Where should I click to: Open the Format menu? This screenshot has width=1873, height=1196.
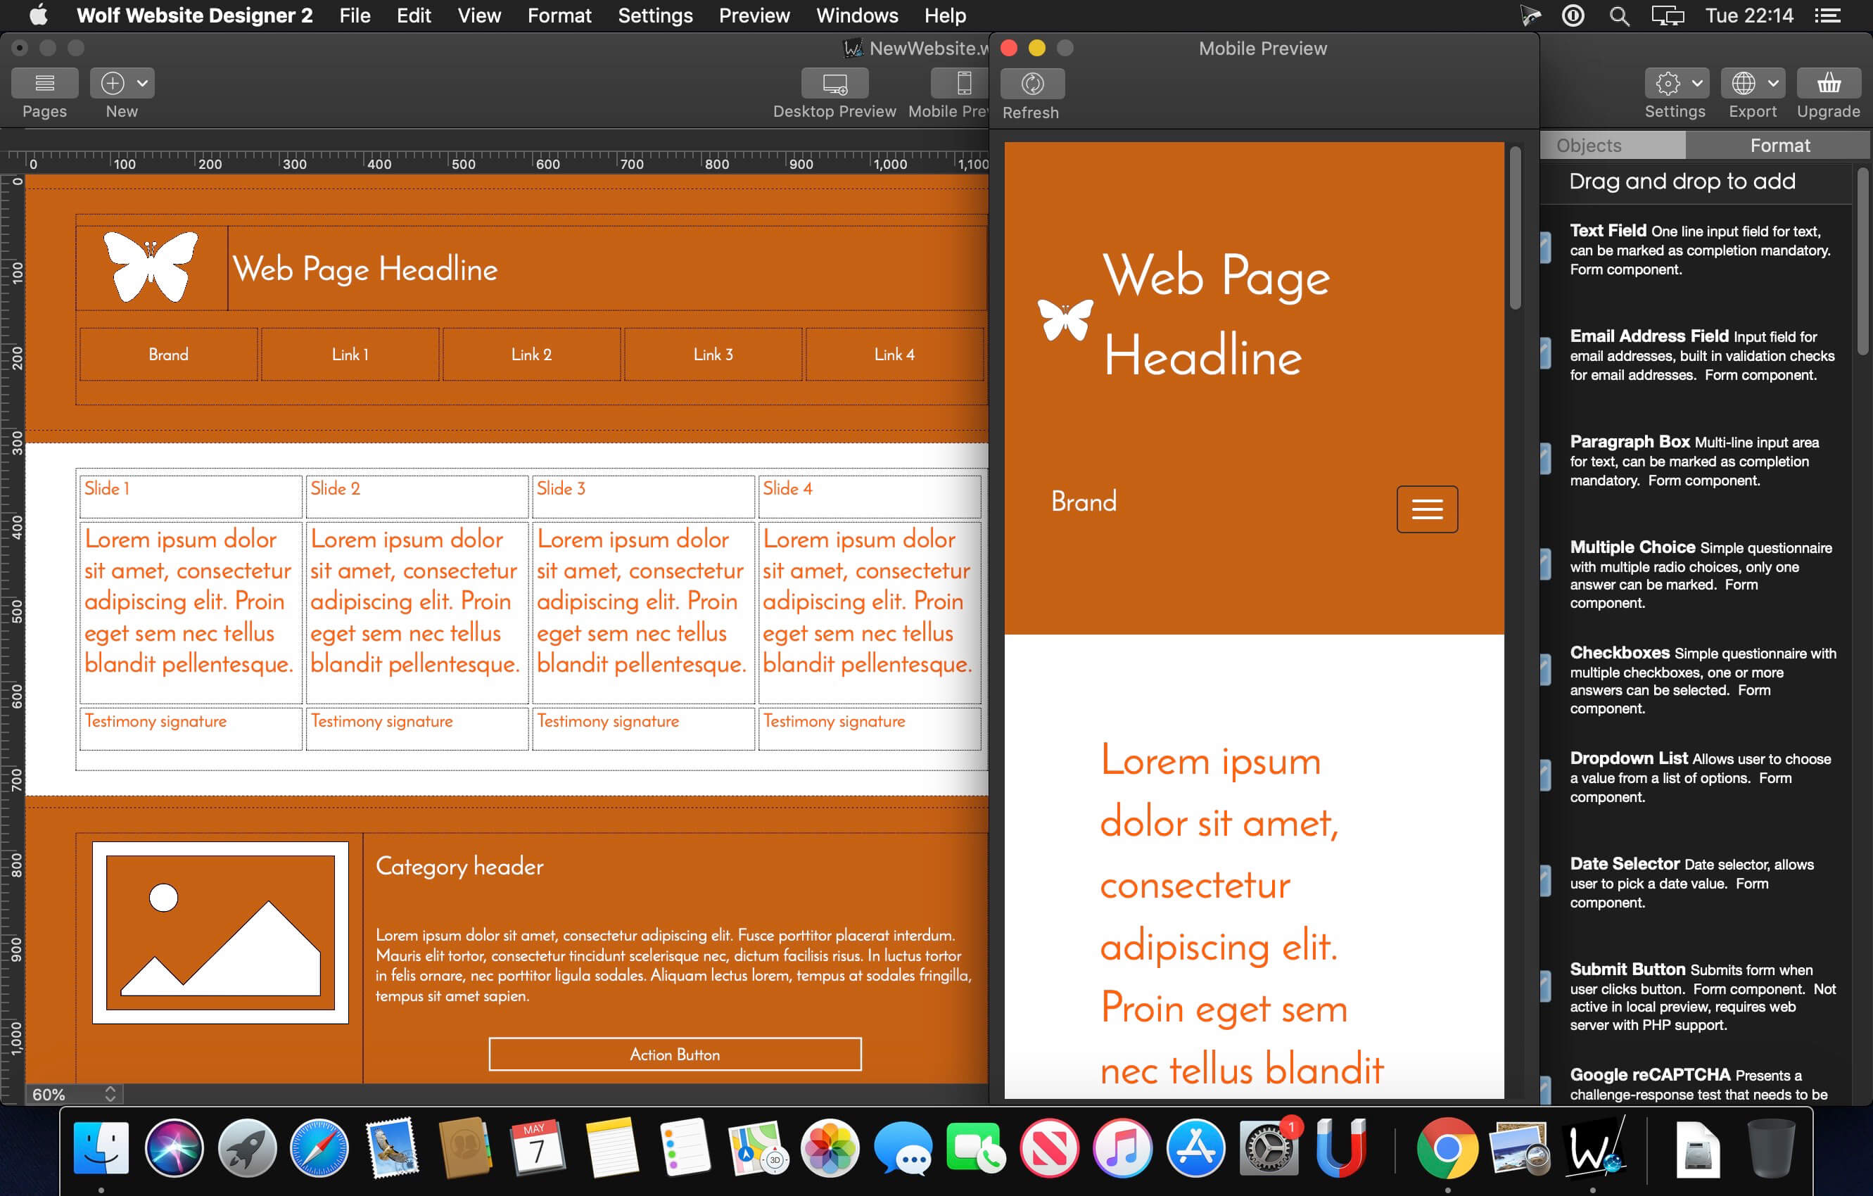tap(559, 15)
